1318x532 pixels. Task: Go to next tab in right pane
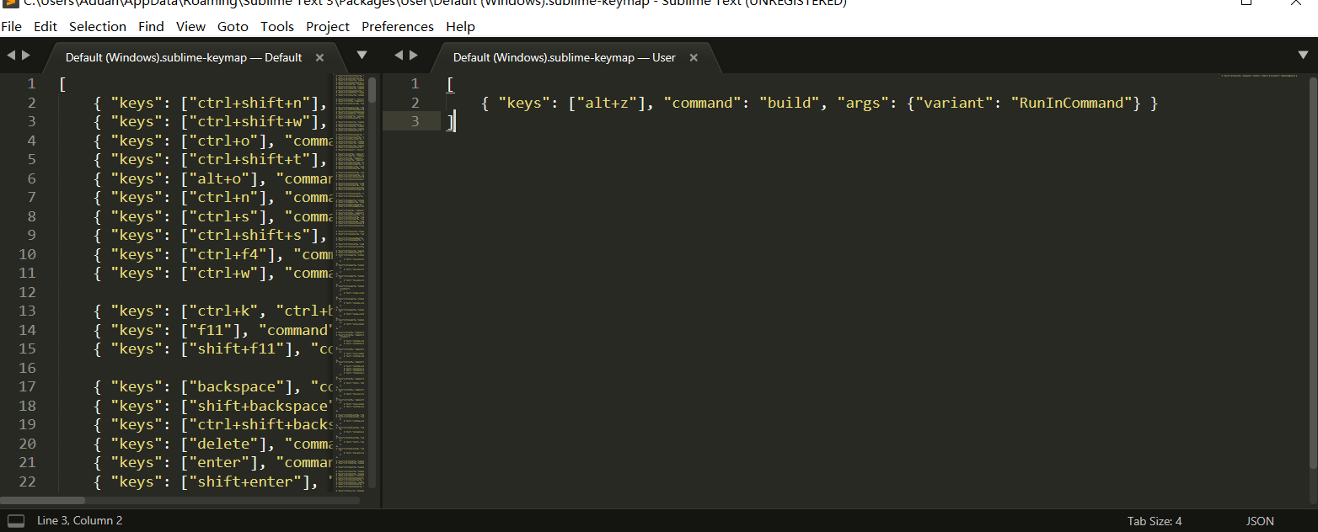(414, 56)
